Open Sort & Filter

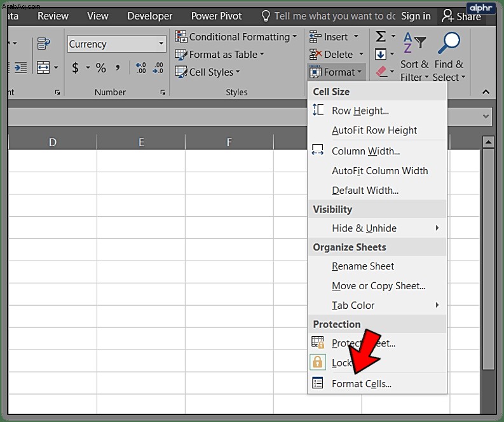(x=414, y=57)
